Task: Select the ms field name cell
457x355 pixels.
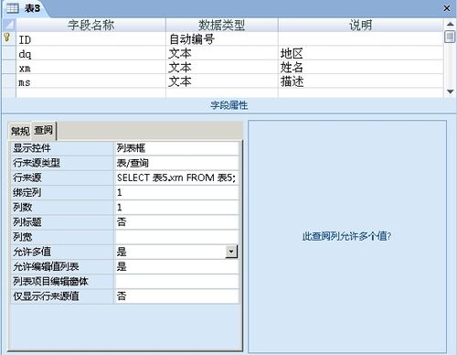Action: pyautogui.click(x=90, y=81)
